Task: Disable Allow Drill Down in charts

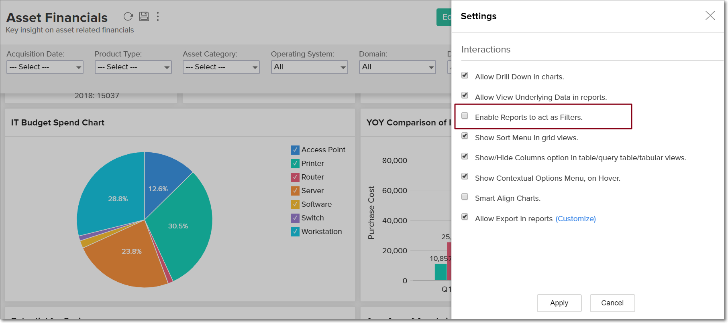Action: tap(465, 75)
